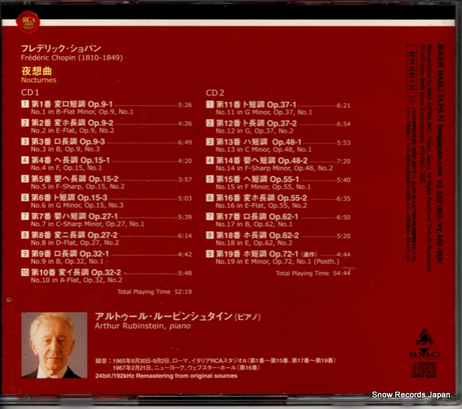The height and width of the screenshot is (409, 462).
Task: Click the Compact Disc Digital Audio logo
Action: [424, 369]
